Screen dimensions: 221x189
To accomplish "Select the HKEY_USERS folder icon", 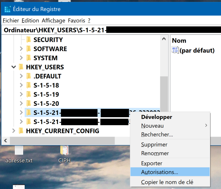I will click(21, 67).
